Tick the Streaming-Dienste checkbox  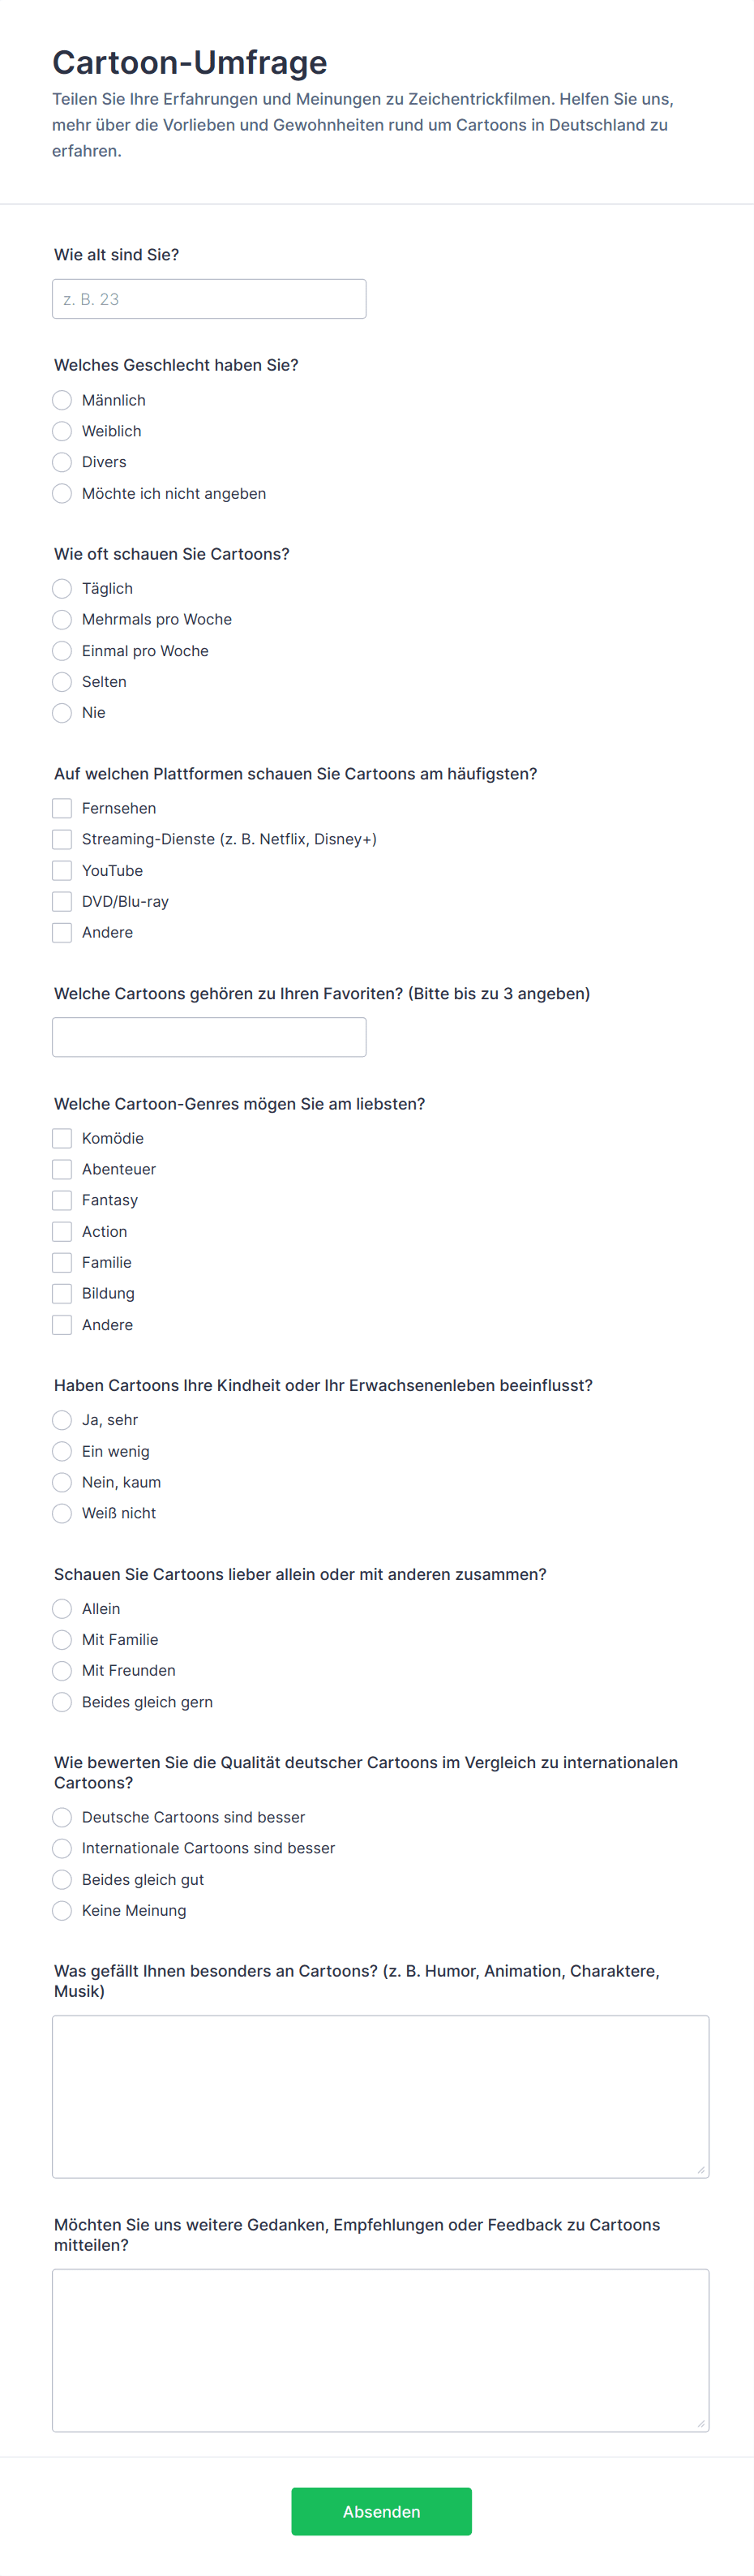[x=62, y=839]
